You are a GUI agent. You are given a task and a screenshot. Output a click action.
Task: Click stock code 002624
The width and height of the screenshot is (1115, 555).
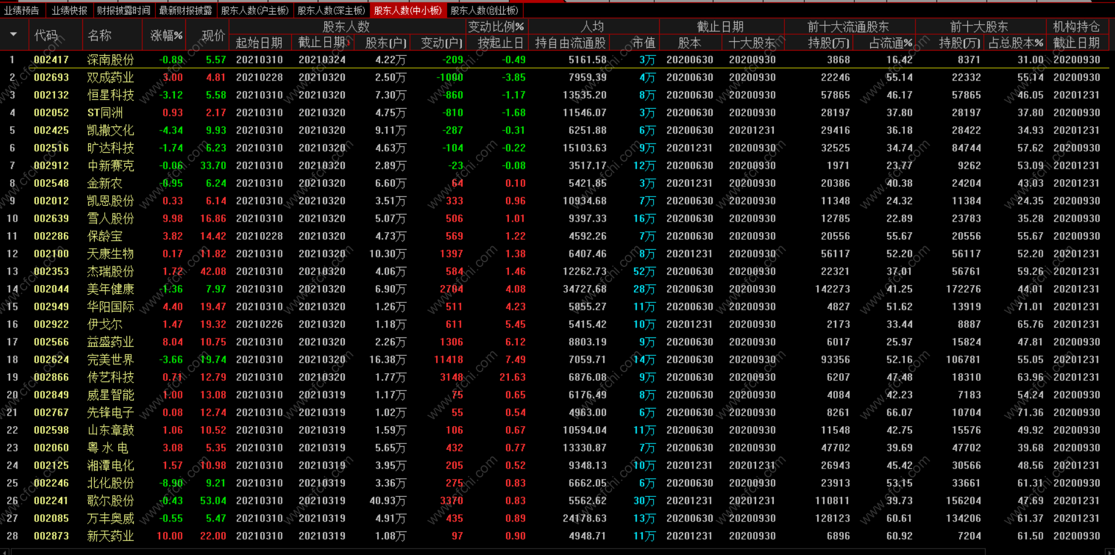pos(51,360)
